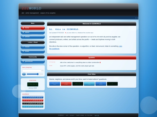Click the black userbar
The height and width of the screenshot is (117, 157).
tap(33, 103)
